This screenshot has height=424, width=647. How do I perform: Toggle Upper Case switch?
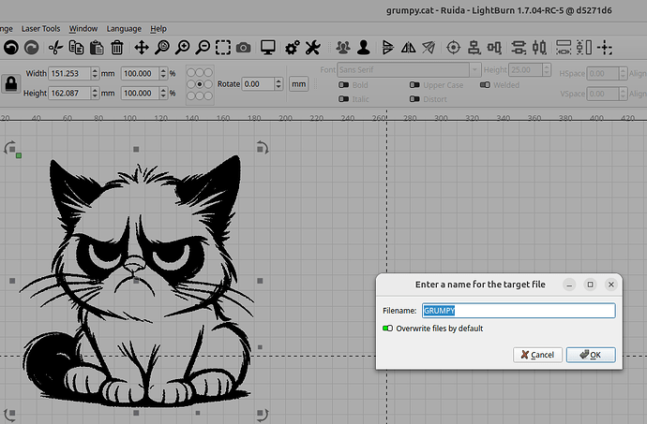tap(414, 85)
